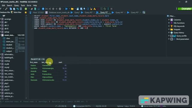Click the Copy icon in toolbar

11,9
